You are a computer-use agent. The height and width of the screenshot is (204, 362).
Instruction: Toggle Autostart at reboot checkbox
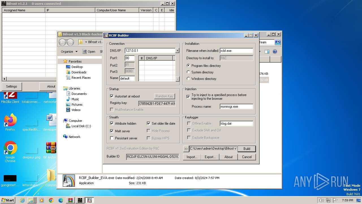pyautogui.click(x=112, y=96)
